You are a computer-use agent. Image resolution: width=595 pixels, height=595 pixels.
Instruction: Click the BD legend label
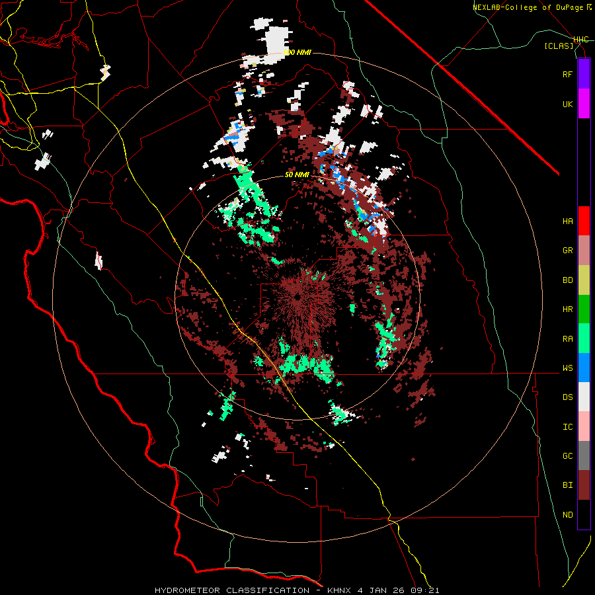click(x=567, y=280)
